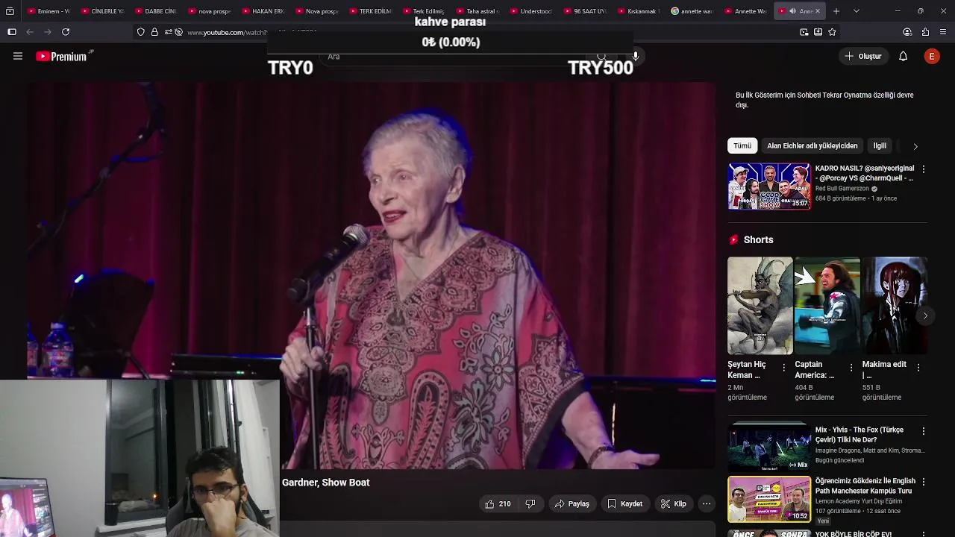Show more filter chips with right arrow
Screen dimensions: 955x537
(915, 146)
